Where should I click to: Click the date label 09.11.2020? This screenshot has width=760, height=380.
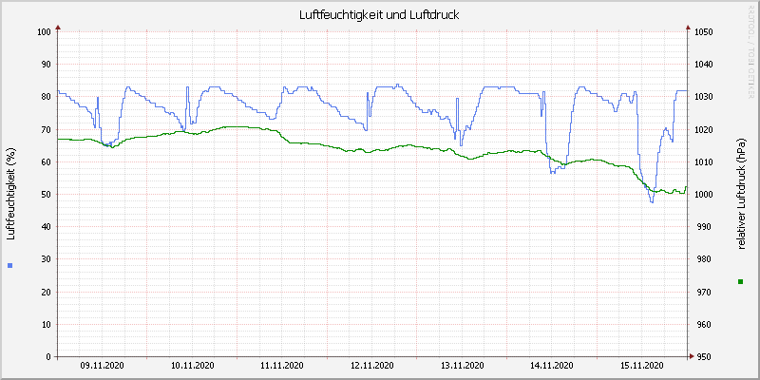102,365
